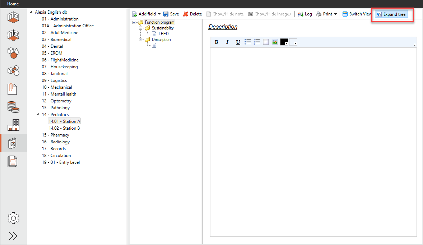
Task: Insert image in the description editor
Action: tap(275, 42)
